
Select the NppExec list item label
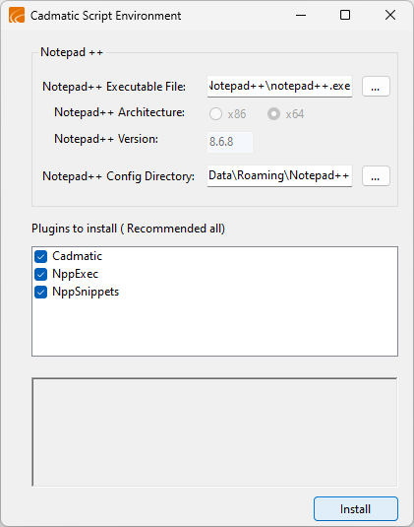pyautogui.click(x=75, y=274)
